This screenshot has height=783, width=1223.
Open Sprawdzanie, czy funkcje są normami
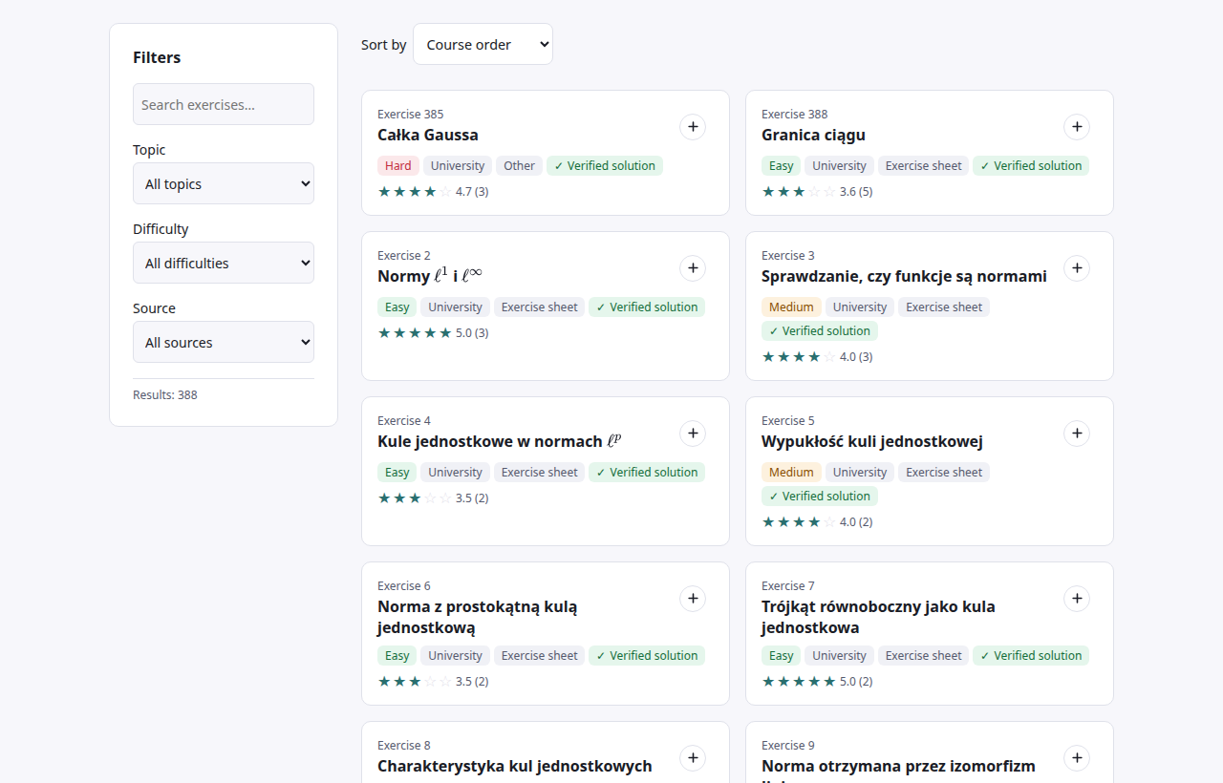coord(904,276)
